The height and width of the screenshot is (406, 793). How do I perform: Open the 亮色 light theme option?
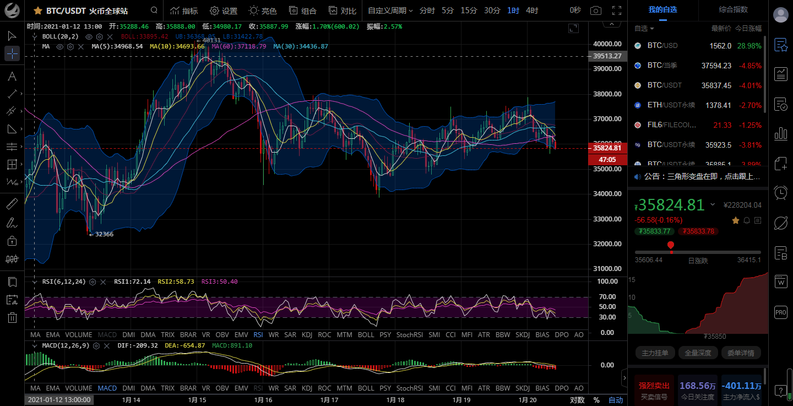tap(263, 10)
